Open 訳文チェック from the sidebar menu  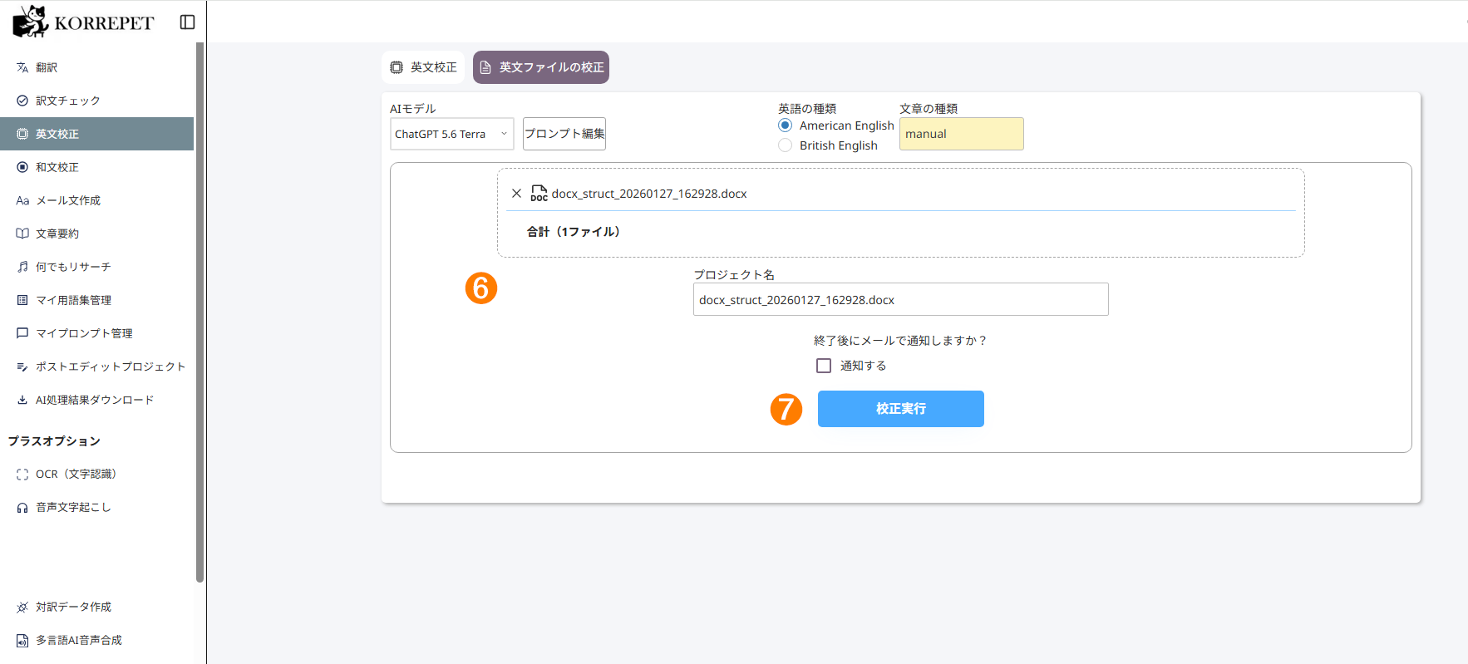[x=96, y=101]
